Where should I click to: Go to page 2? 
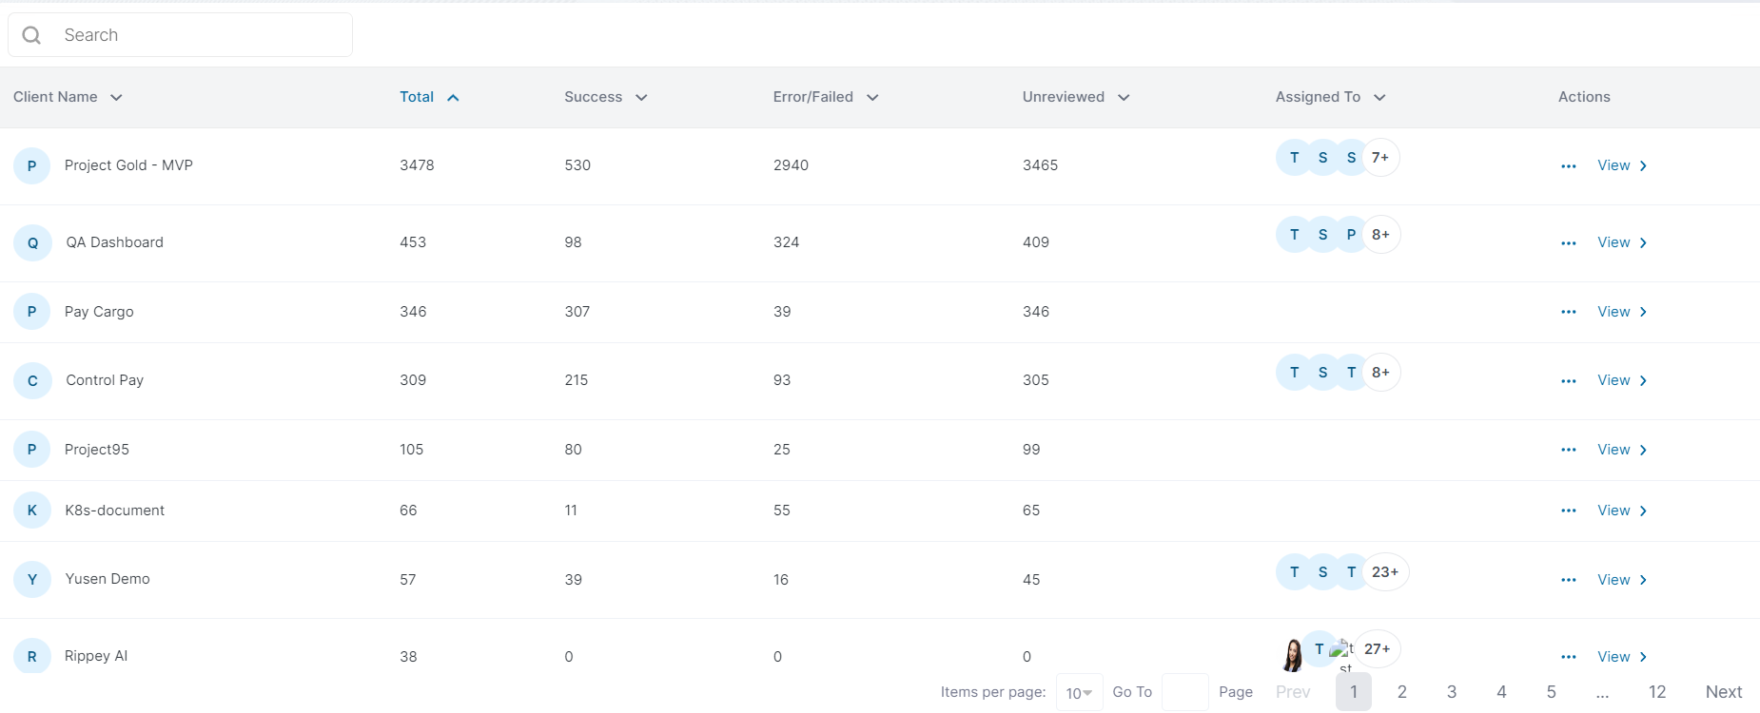[1401, 692]
